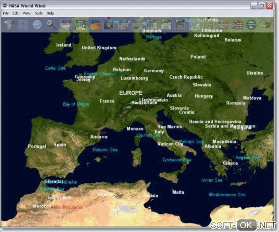Click the Romania map label
Image resolution: width=279 pixels, height=232 pixels.
pyautogui.click(x=236, y=103)
